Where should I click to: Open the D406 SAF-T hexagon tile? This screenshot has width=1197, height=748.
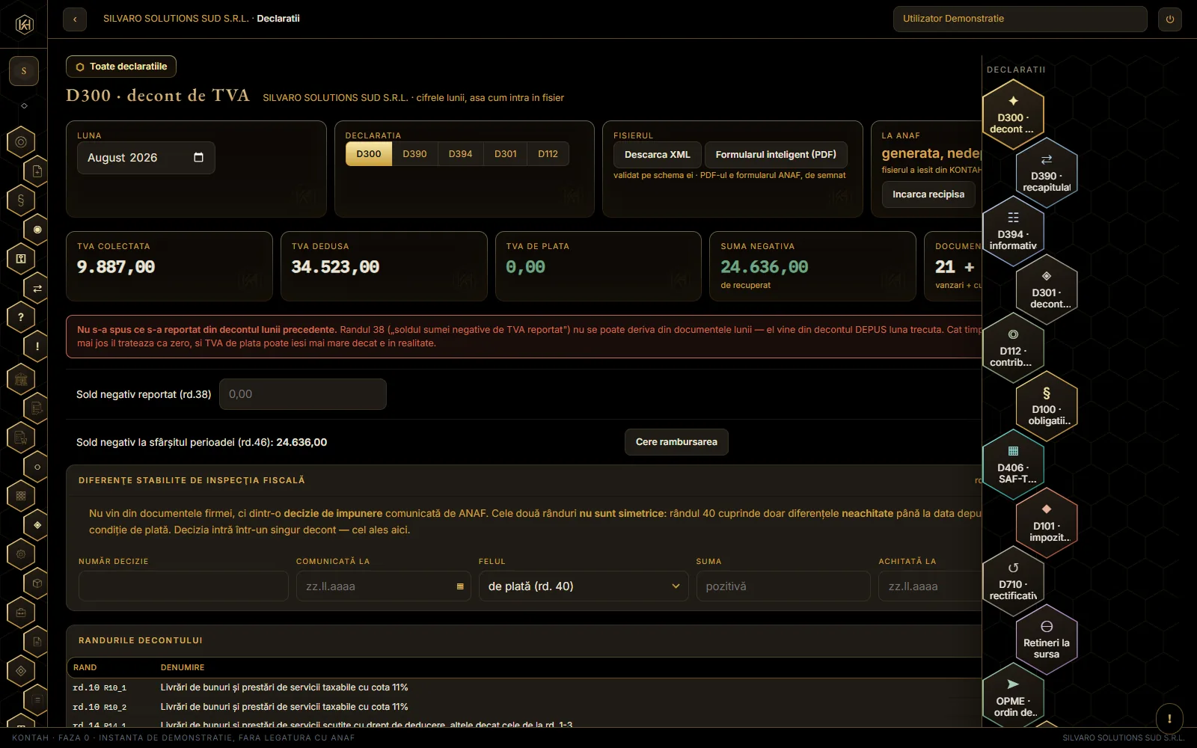click(1013, 464)
